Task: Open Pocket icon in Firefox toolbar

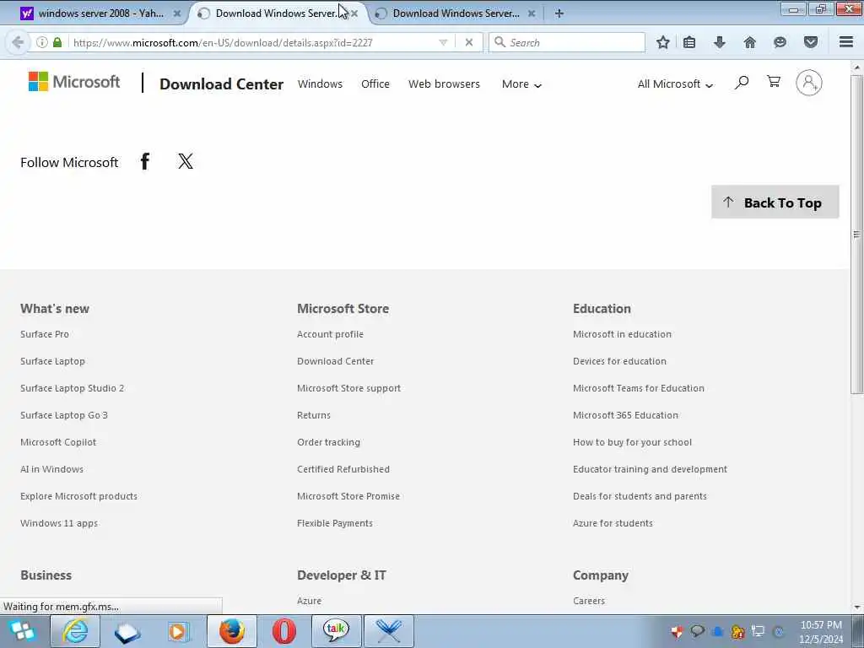Action: 811,42
